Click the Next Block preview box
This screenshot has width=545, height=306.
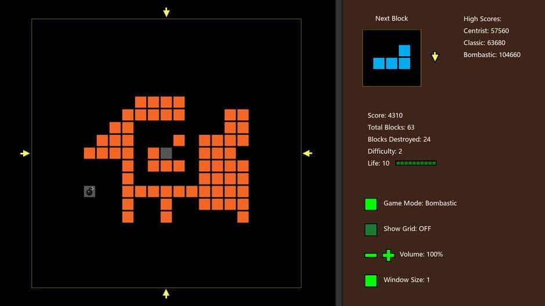click(x=392, y=58)
